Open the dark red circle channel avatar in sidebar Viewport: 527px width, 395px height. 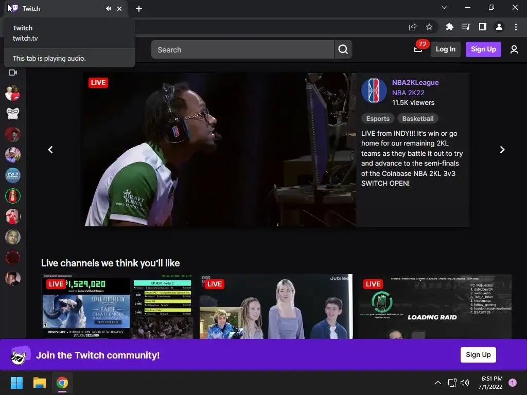click(x=13, y=258)
